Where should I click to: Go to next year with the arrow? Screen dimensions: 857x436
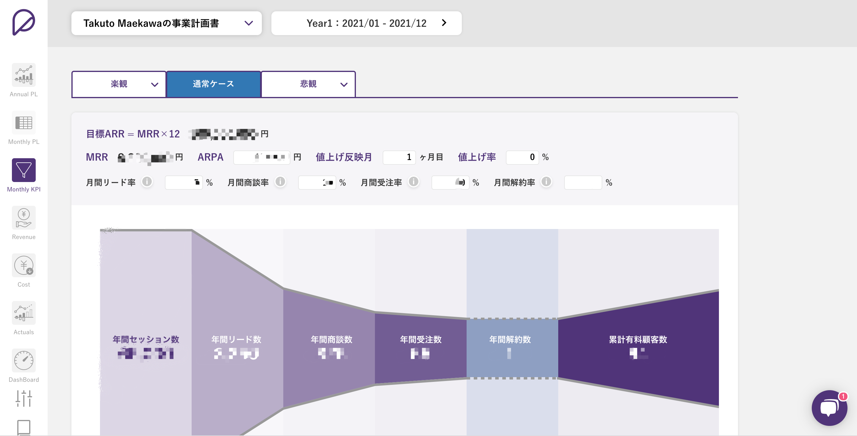444,23
